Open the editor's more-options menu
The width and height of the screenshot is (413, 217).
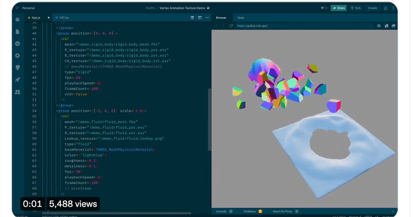207,18
